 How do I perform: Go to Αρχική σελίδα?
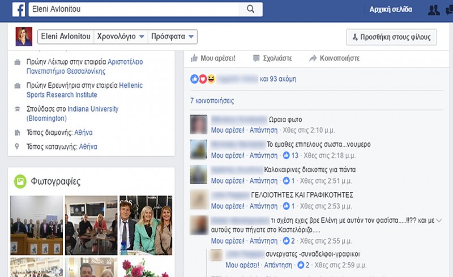click(x=390, y=10)
